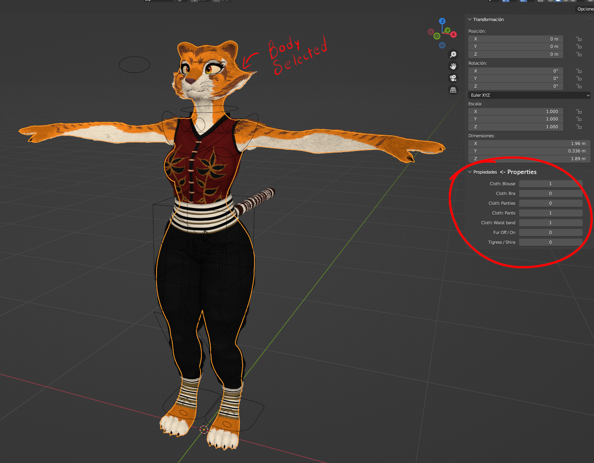Click the Rotación Y field
594x463 pixels.
tap(516, 78)
